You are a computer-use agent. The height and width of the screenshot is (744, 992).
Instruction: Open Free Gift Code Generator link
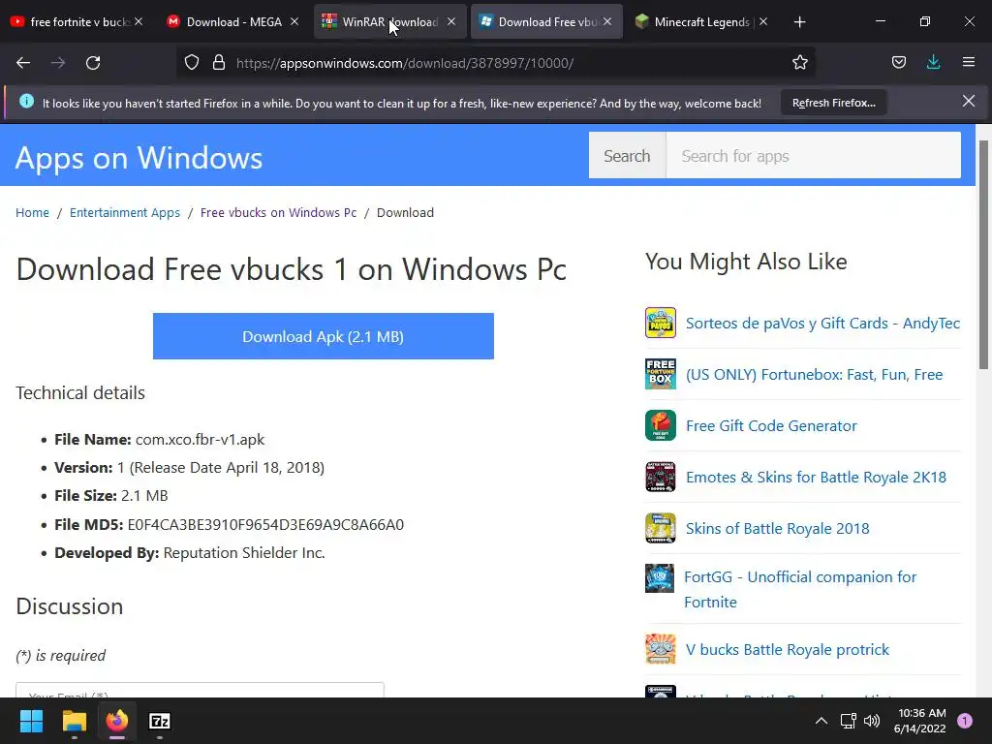[771, 425]
